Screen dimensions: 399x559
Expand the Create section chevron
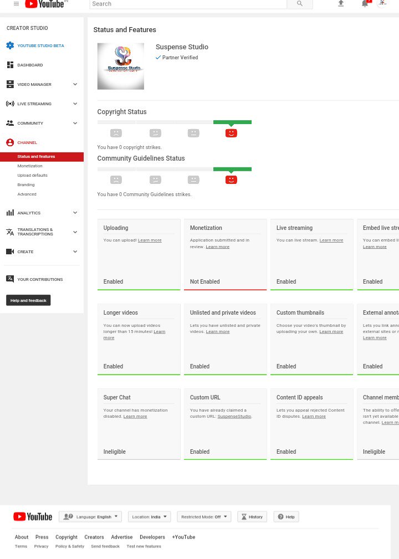[75, 252]
